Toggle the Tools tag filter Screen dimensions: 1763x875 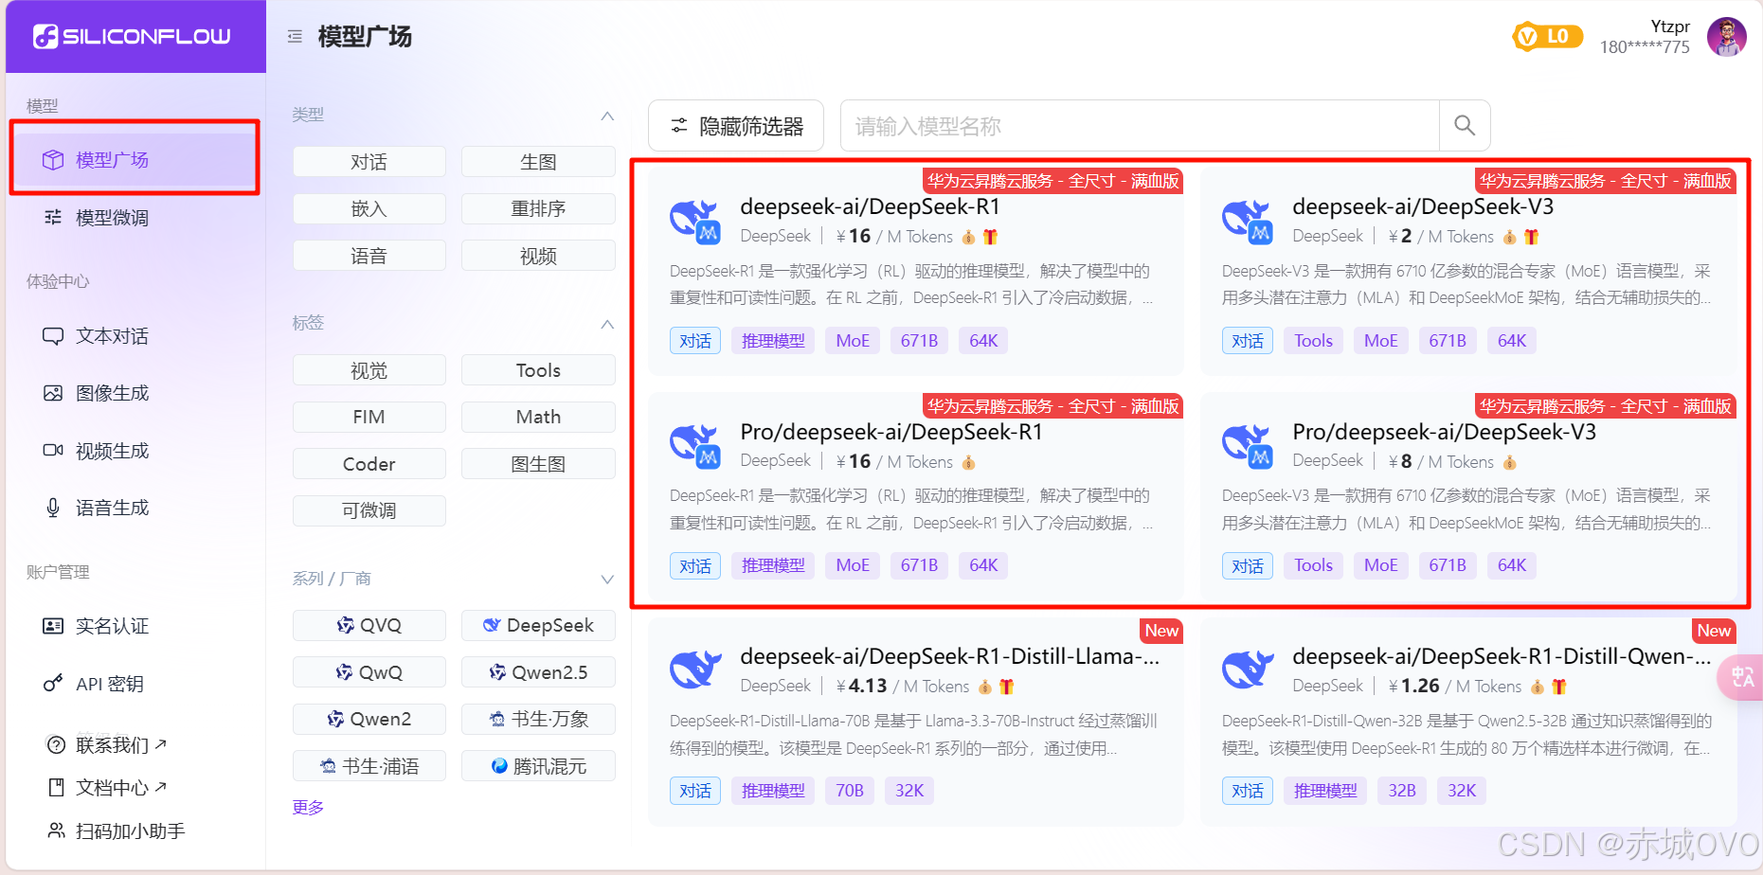[x=538, y=370]
